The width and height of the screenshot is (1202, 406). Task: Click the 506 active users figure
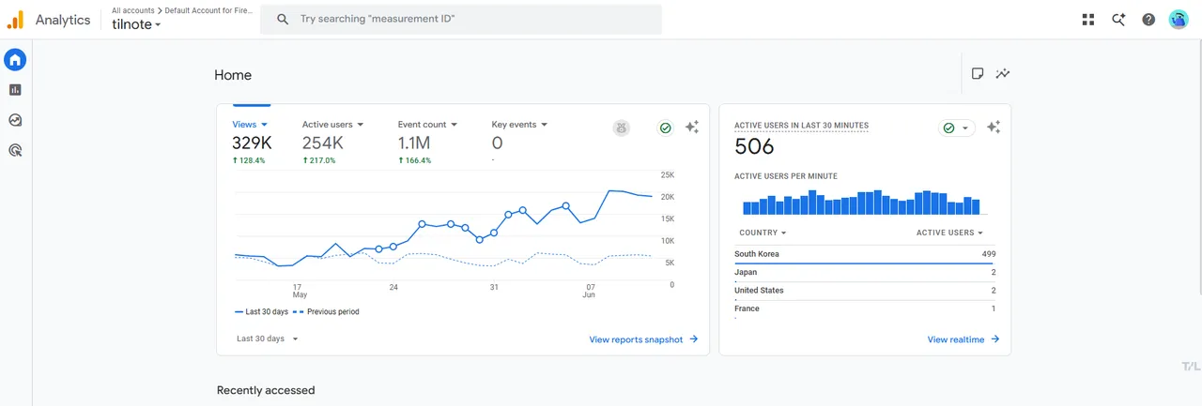[x=754, y=146]
